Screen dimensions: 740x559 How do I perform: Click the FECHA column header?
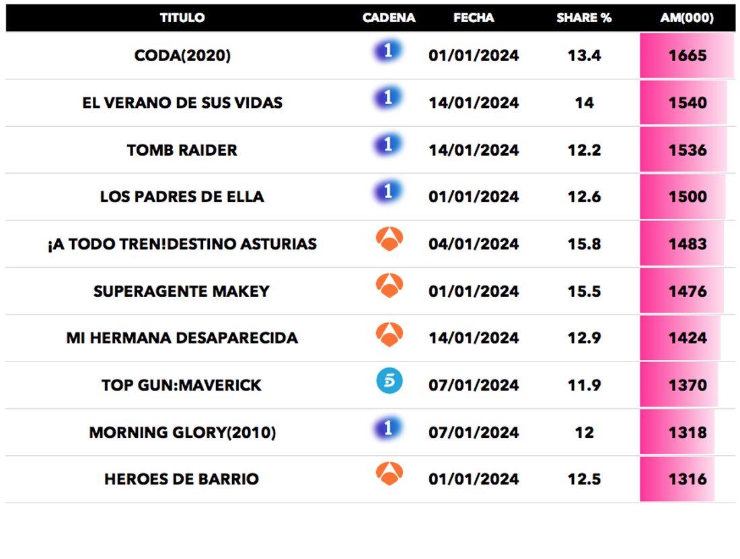click(x=474, y=18)
